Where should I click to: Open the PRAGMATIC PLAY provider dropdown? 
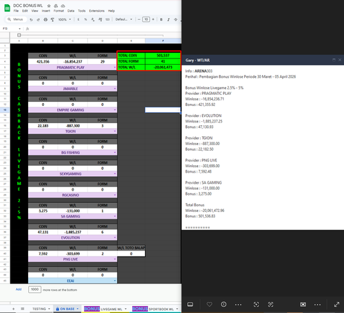click(115, 67)
